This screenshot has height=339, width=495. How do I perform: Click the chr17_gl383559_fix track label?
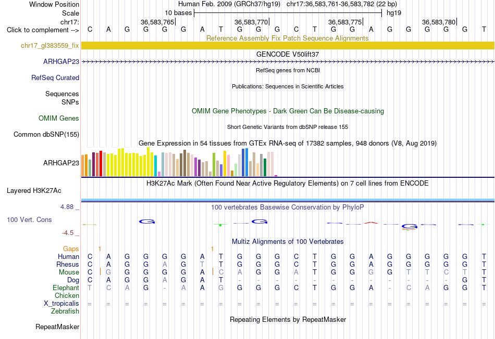(50, 45)
